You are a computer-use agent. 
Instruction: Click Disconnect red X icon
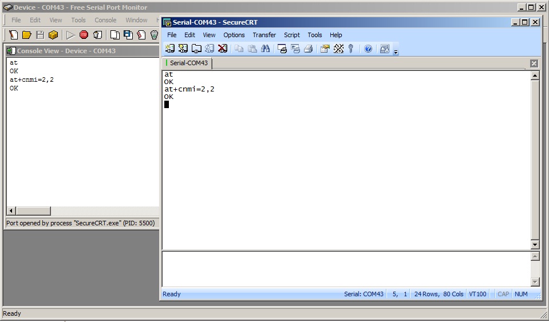coord(223,49)
